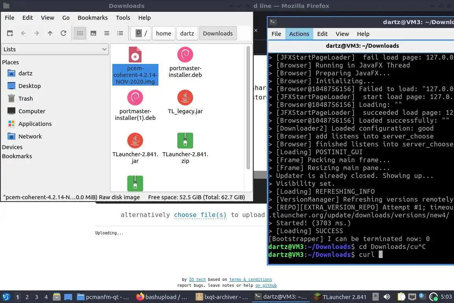Open the Lists side pane dropdown
Viewport: 454px width, 303px height.
pyautogui.click(x=55, y=49)
